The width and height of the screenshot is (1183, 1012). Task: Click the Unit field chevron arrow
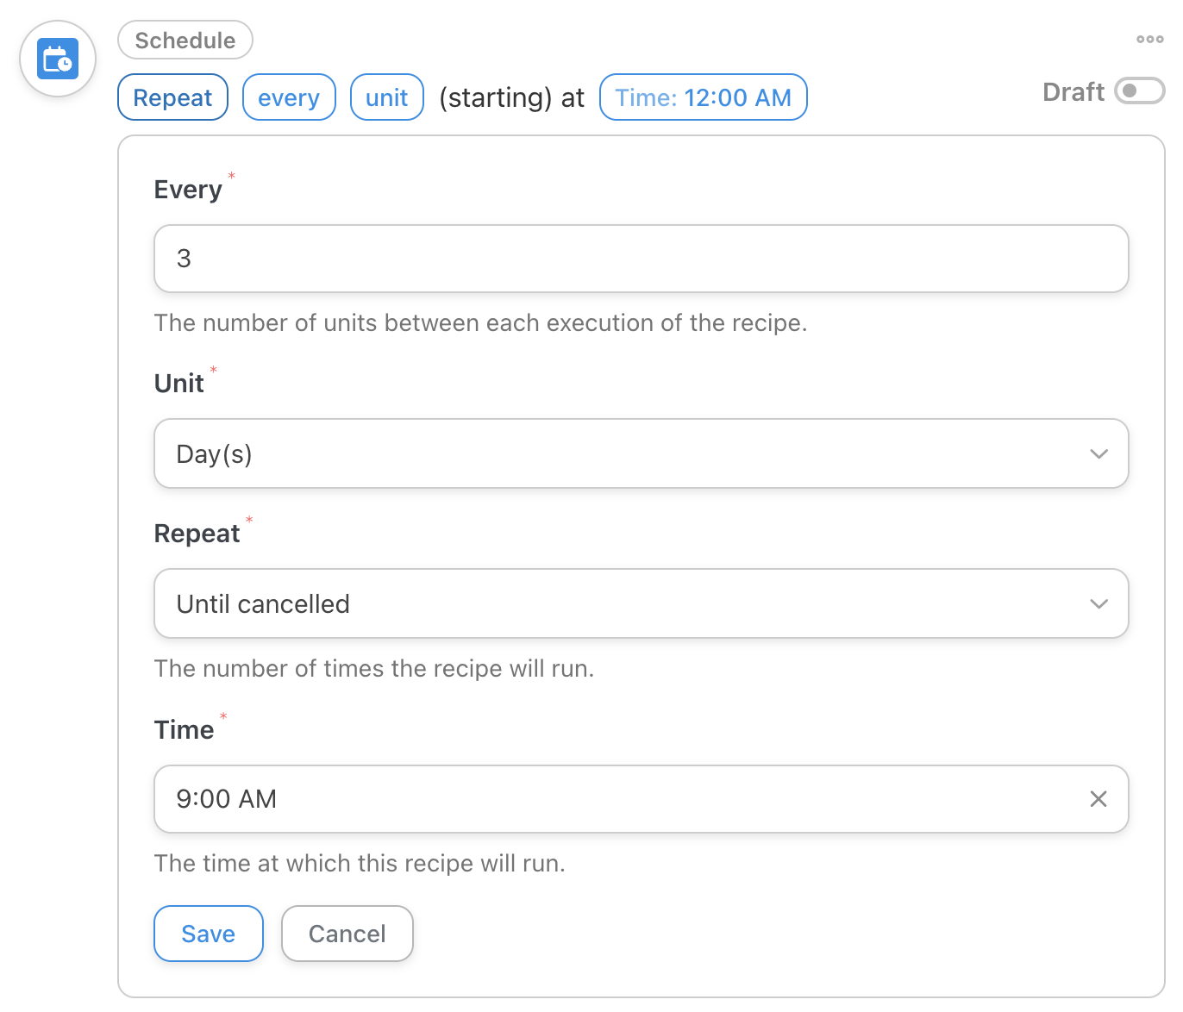(x=1098, y=454)
